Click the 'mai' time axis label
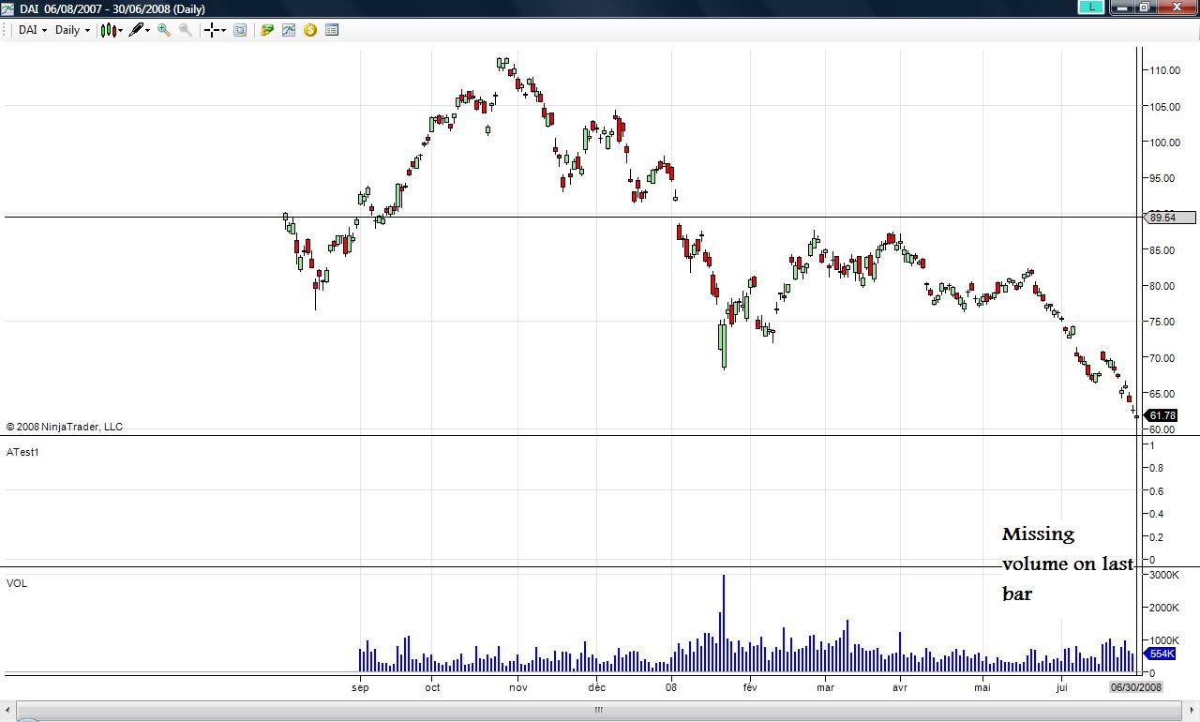 coord(982,687)
